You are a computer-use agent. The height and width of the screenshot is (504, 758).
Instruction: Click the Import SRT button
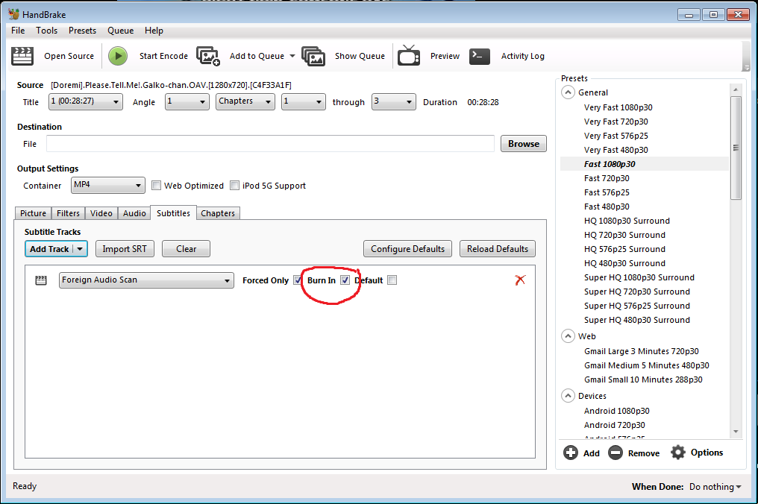tap(125, 249)
